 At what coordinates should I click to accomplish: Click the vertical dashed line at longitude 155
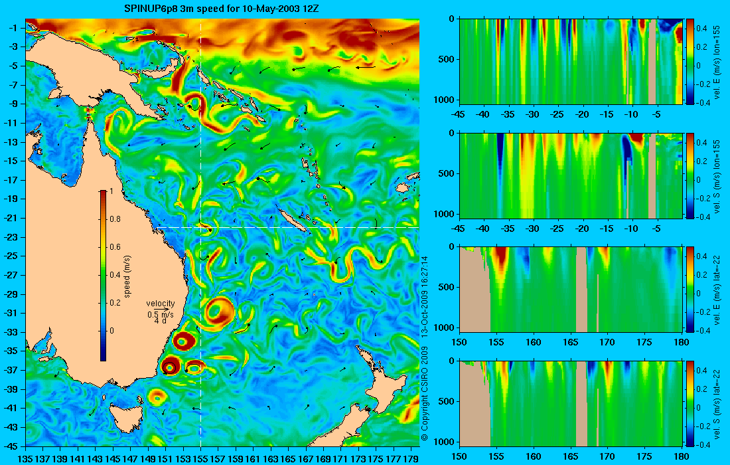(200, 232)
